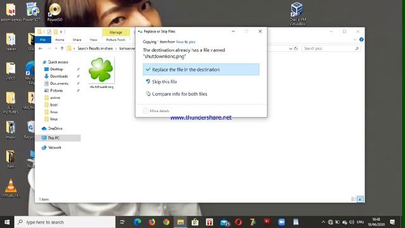Open the pics destination link in dialog
The width and height of the screenshot is (405, 228).
click(192, 42)
